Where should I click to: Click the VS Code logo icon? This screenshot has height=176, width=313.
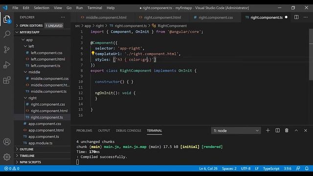coord(5,8)
